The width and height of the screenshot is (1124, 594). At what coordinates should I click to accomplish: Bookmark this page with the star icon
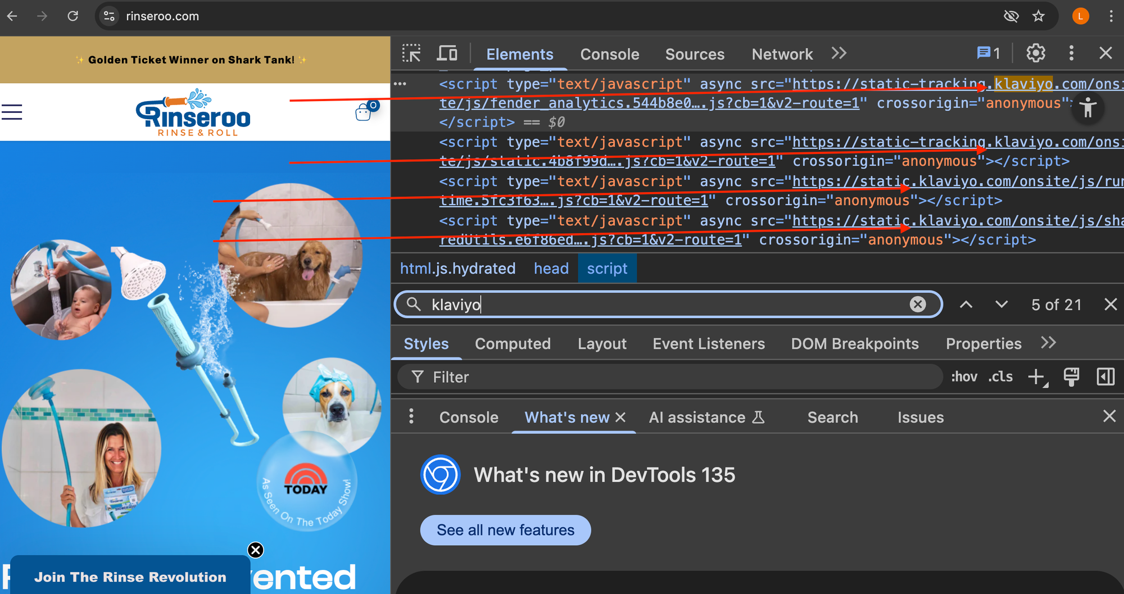(1039, 16)
